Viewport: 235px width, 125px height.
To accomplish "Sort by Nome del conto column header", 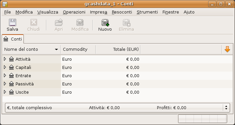I will click(31, 49).
